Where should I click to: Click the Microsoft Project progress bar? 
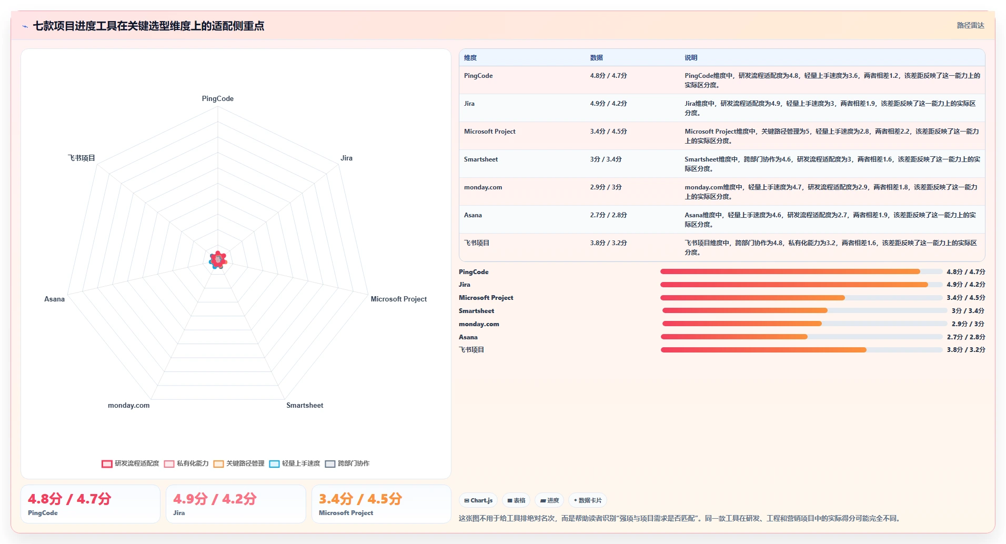(801, 298)
